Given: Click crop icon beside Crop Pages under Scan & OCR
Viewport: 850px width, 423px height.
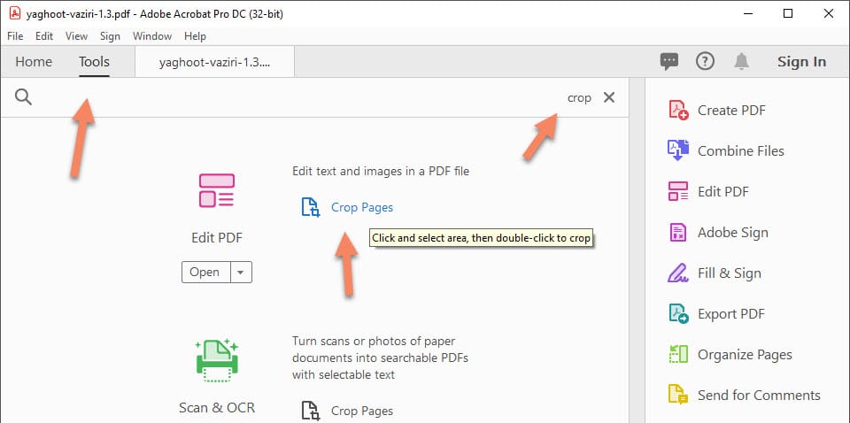Looking at the screenshot, I should click(311, 411).
